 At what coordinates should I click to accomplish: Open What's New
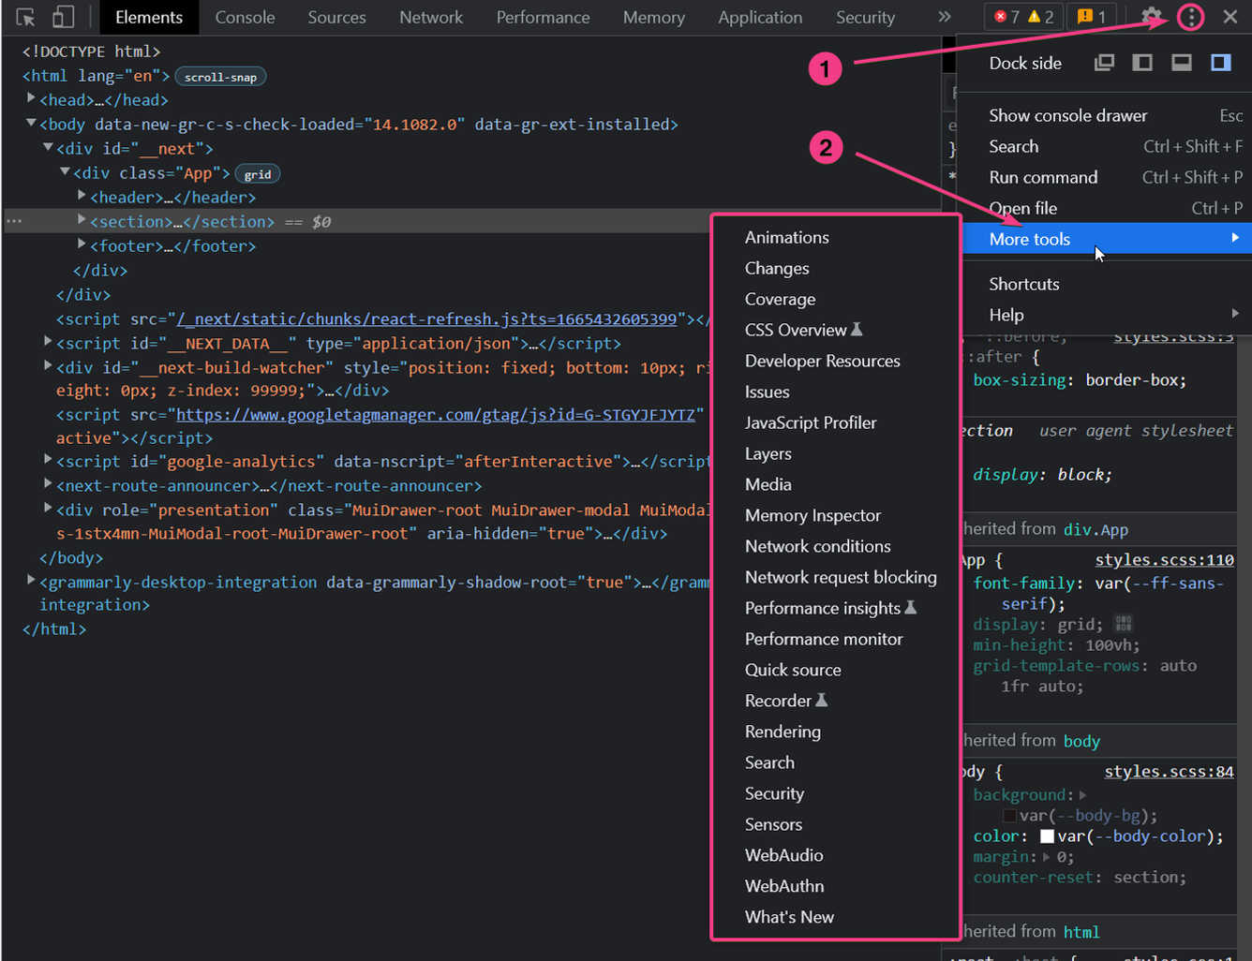[x=836, y=917]
